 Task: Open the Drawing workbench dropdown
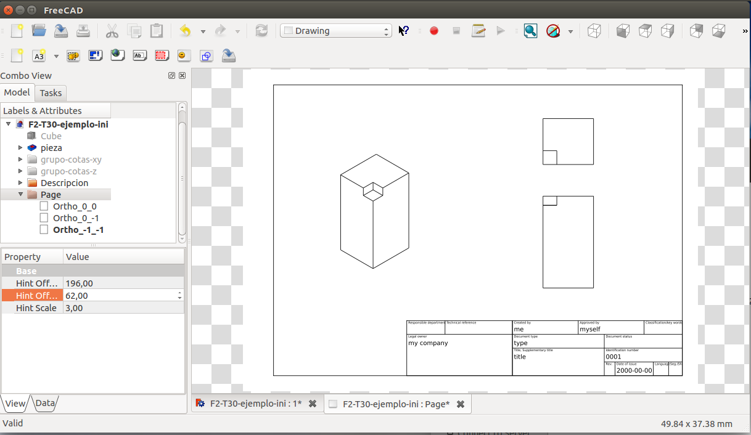(x=336, y=31)
